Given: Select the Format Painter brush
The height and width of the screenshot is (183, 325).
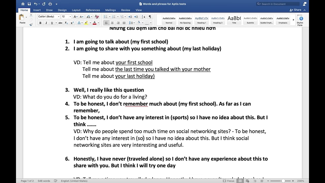Looking at the screenshot, I should pos(31,24).
